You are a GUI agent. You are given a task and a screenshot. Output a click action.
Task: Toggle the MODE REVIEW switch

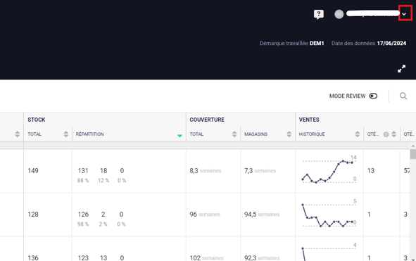[373, 96]
